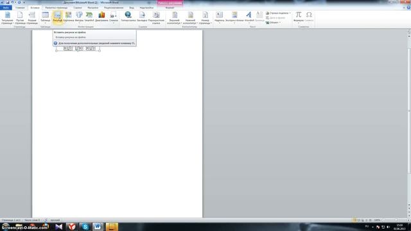This screenshot has height=231, width=411.
Task: Open the Footer (Нижний колонтитул) menu
Action: (x=190, y=18)
